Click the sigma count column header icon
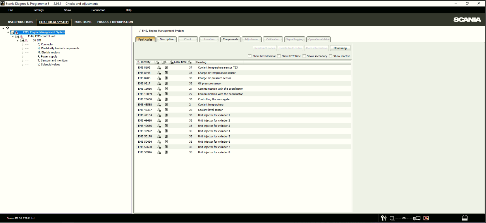The width and height of the screenshot is (486, 223). tap(190, 62)
